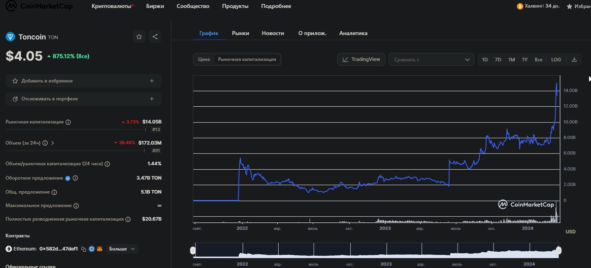This screenshot has width=591, height=268.
Task: Click the Bitcoin halving icon
Action: click(x=520, y=6)
